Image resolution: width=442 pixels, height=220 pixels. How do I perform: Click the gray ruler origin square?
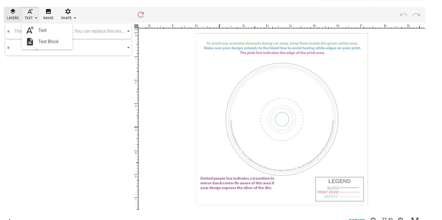coord(137,26)
